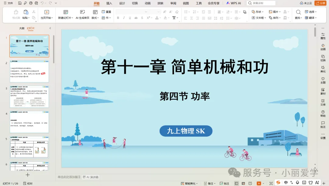The width and height of the screenshot is (329, 186).
Task: Open 素材 materials sidebar panel
Action: coord(323,91)
